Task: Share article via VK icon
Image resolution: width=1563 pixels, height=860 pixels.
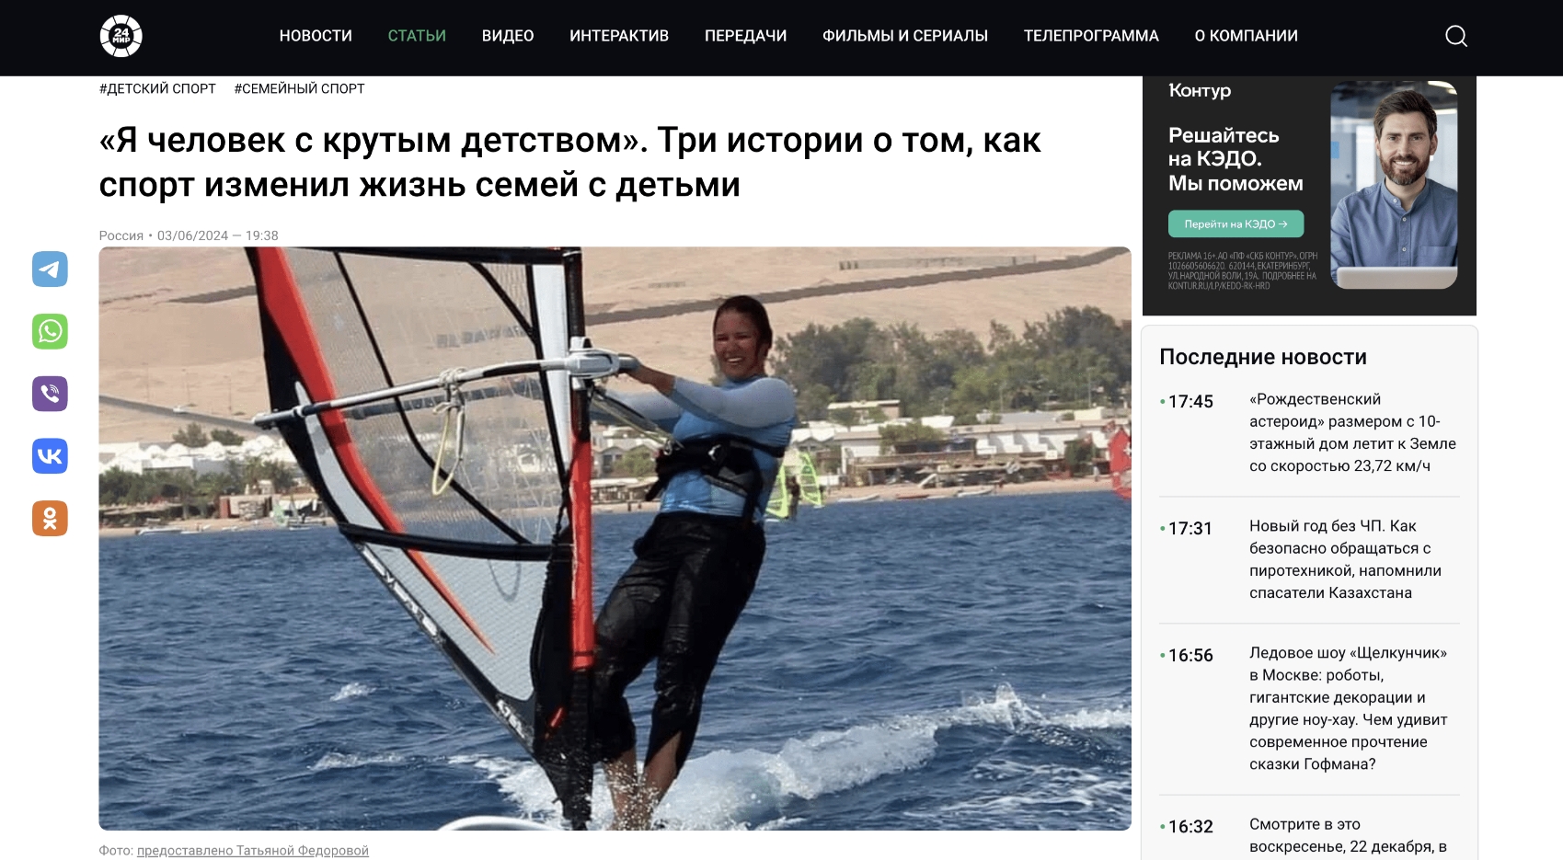Action: click(x=51, y=456)
